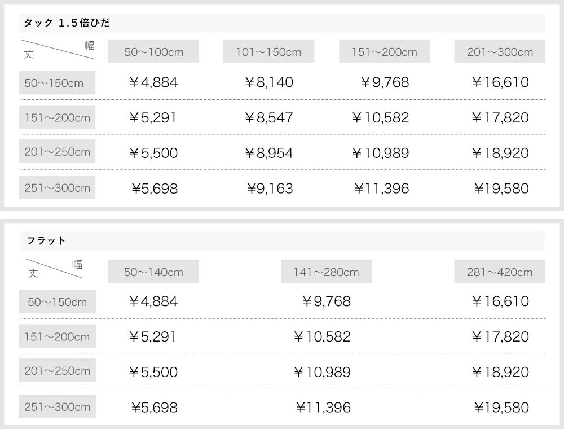Click 50〜150cm row label in フラット table
Screen dimensions: 564x429
(x=57, y=302)
